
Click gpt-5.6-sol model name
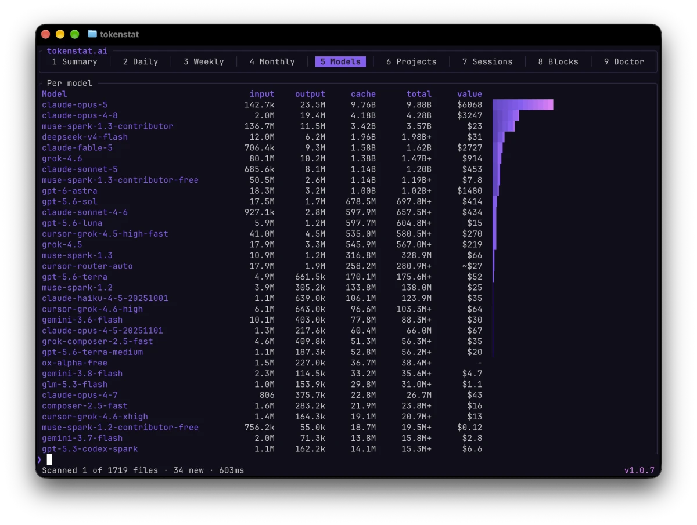pyautogui.click(x=70, y=201)
